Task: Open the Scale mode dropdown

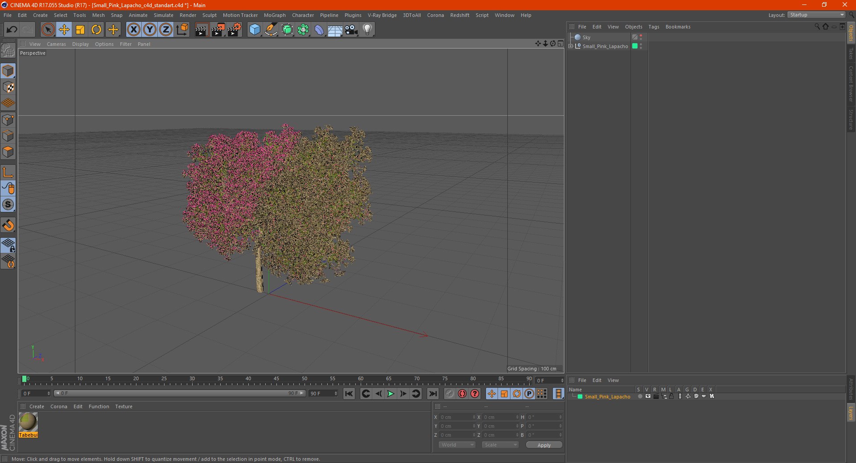Action: click(500, 445)
